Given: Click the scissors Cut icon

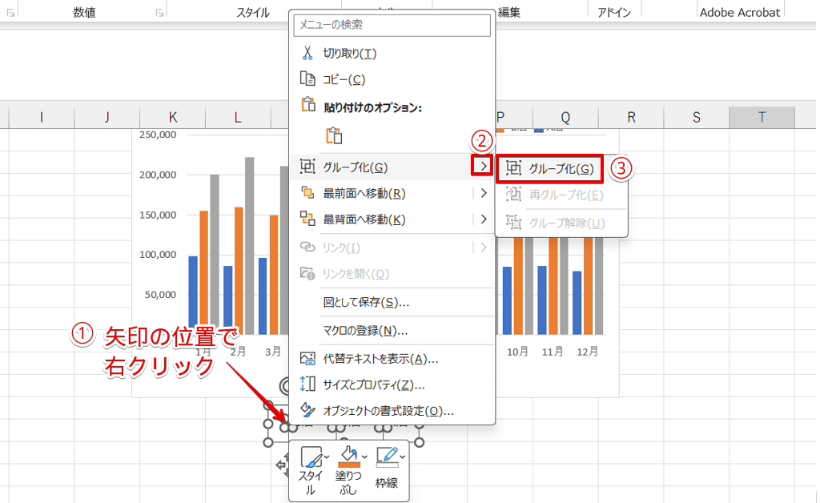Looking at the screenshot, I should click(307, 53).
